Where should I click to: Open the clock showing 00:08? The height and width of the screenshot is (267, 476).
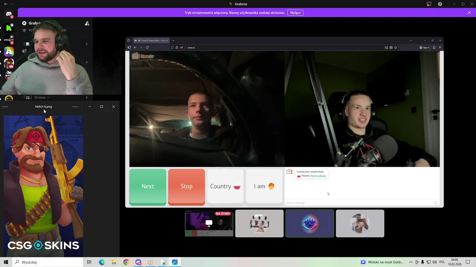(455, 262)
